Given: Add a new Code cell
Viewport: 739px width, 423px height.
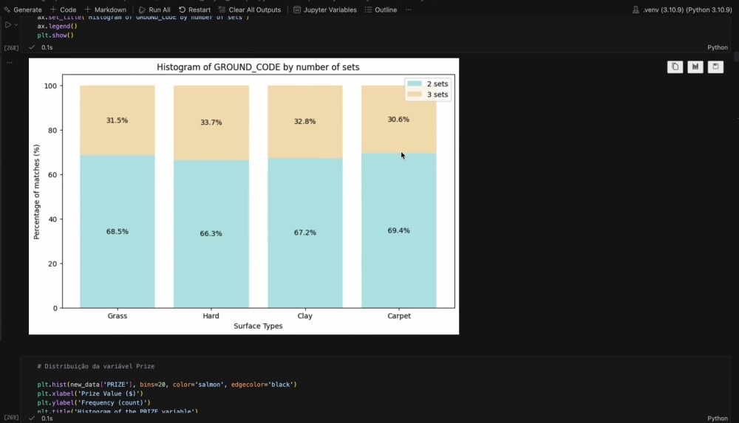Looking at the screenshot, I should (x=63, y=10).
